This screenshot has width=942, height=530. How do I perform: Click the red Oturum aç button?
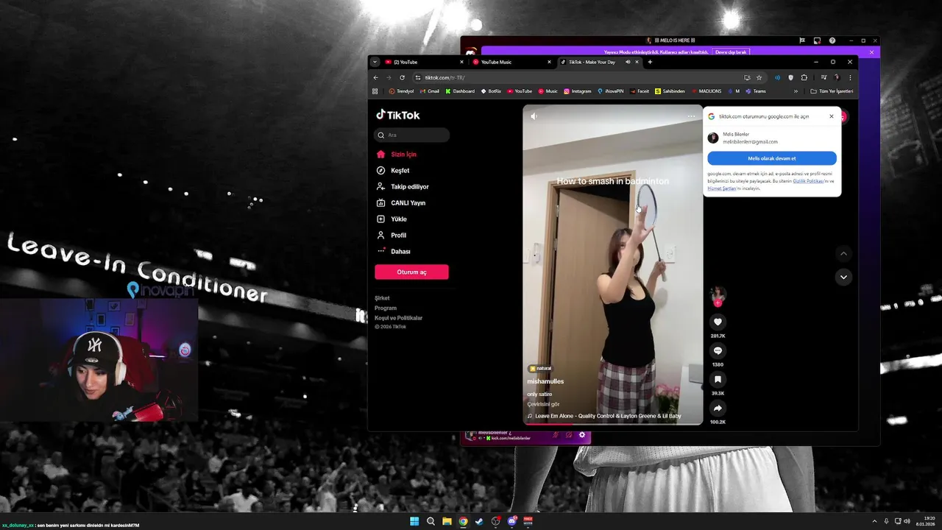click(411, 272)
